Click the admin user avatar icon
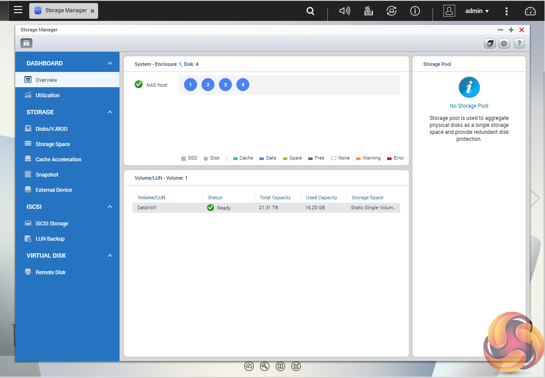 449,11
